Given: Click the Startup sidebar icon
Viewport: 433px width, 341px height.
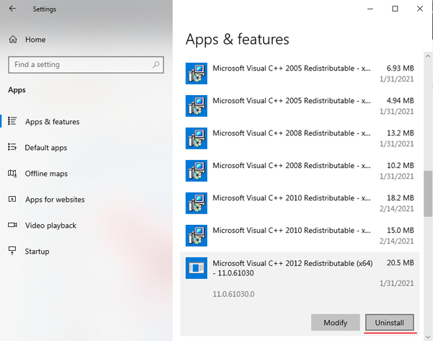Looking at the screenshot, I should pos(12,251).
